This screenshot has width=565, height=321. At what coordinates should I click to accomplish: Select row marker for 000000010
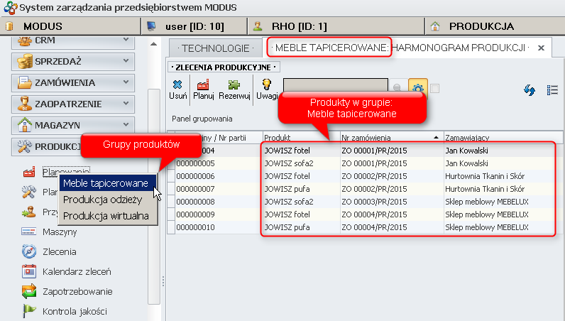tap(171, 227)
